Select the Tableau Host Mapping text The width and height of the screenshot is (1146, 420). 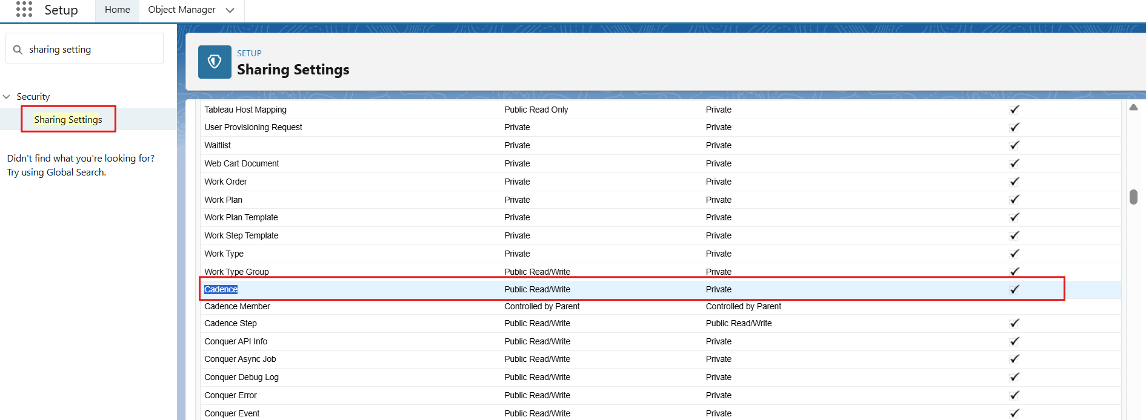tap(245, 110)
